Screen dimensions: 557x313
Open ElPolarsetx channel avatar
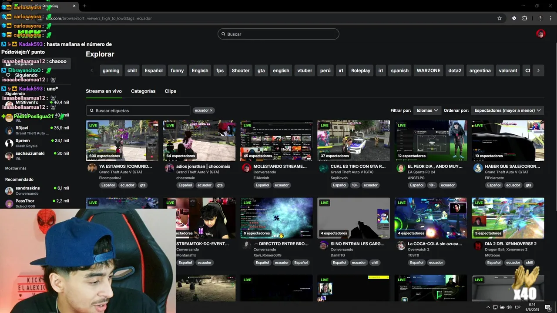pyautogui.click(x=478, y=168)
